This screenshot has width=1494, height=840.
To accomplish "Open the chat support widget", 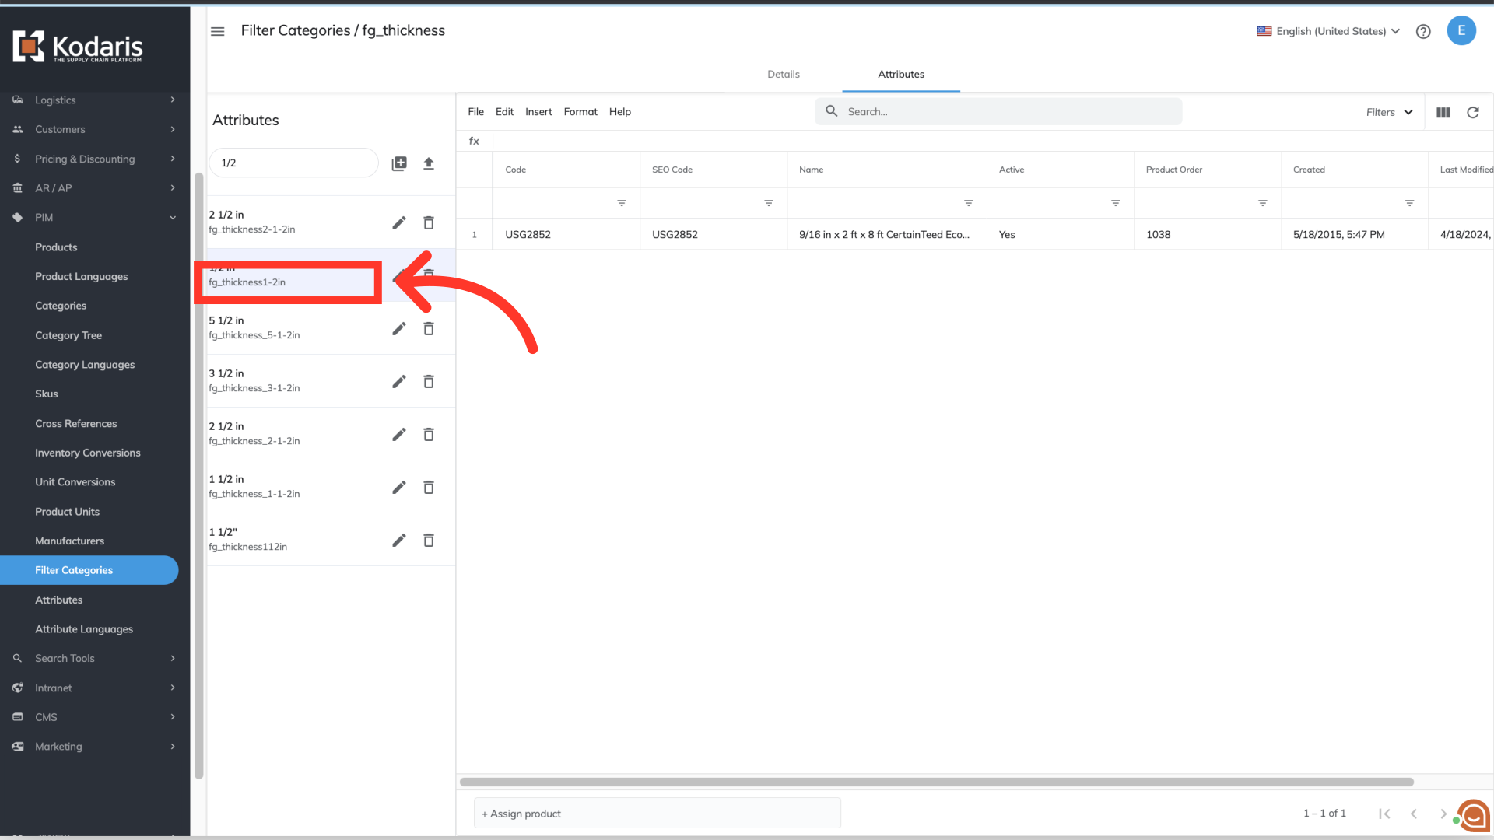I will (1474, 816).
